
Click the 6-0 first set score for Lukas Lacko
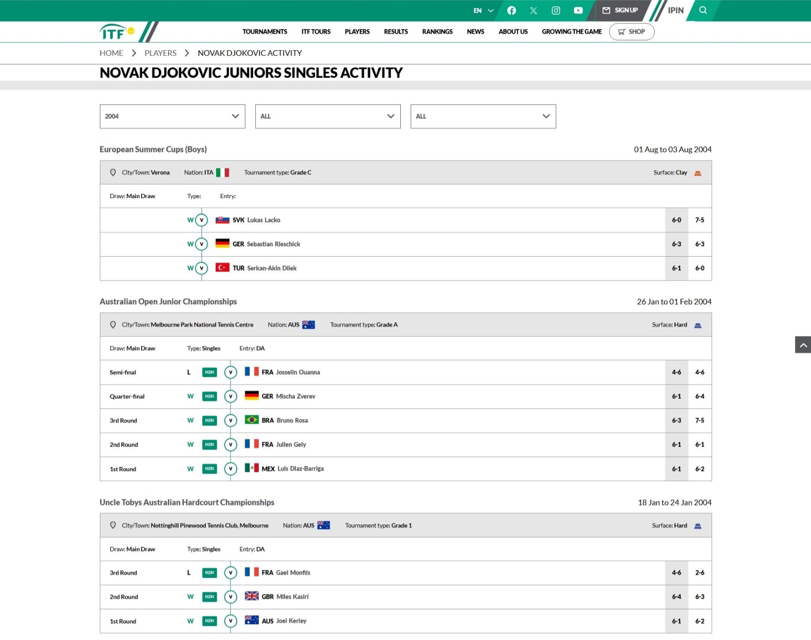click(x=676, y=220)
